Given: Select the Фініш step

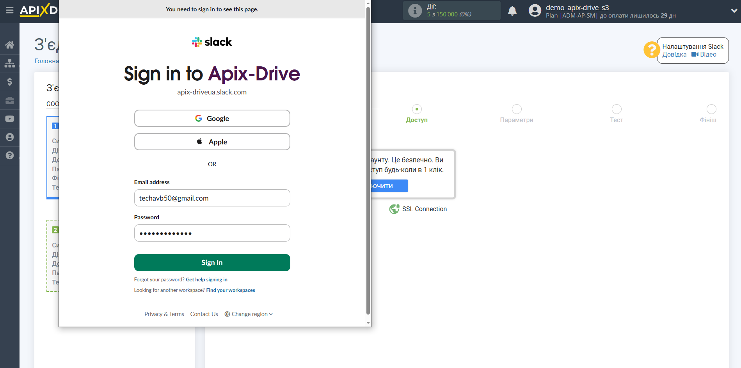Looking at the screenshot, I should pos(708,114).
